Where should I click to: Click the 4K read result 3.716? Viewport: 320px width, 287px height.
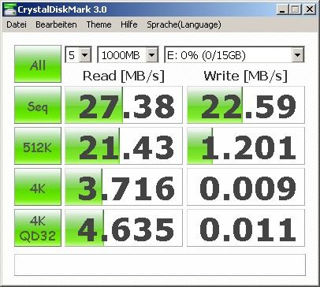click(124, 187)
